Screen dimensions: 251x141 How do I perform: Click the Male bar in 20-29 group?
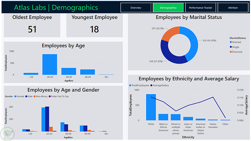47,119
